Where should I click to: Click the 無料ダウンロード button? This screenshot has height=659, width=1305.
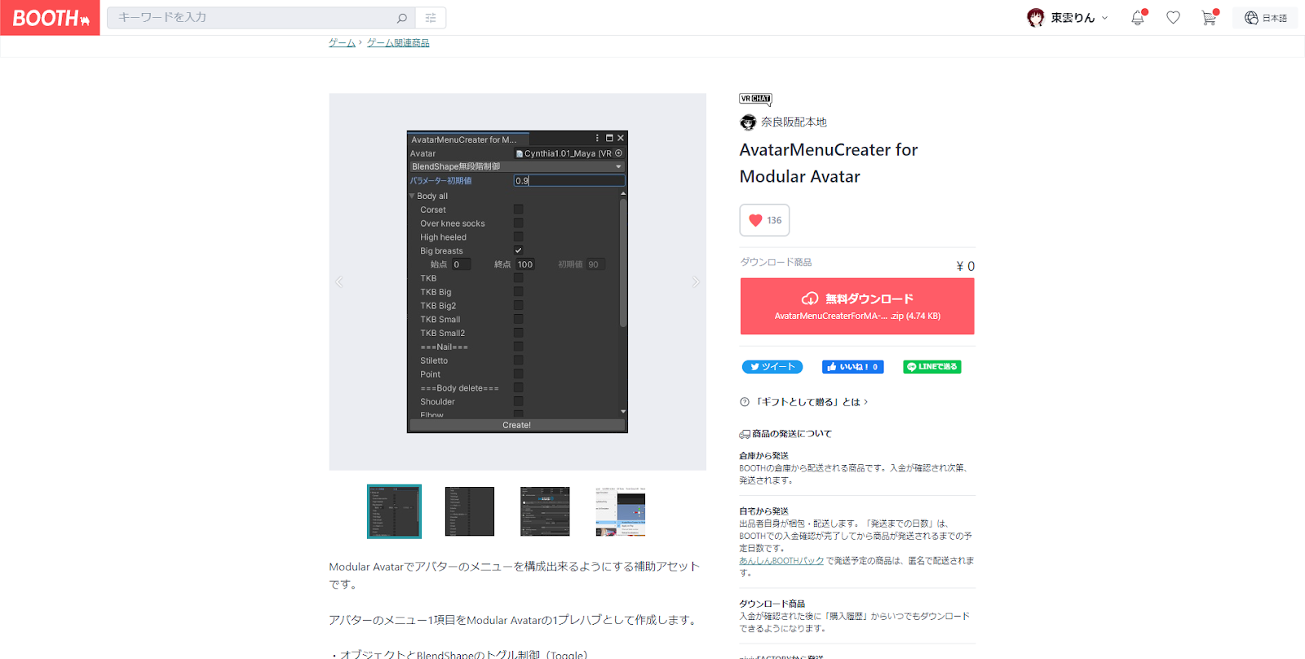pyautogui.click(x=857, y=307)
